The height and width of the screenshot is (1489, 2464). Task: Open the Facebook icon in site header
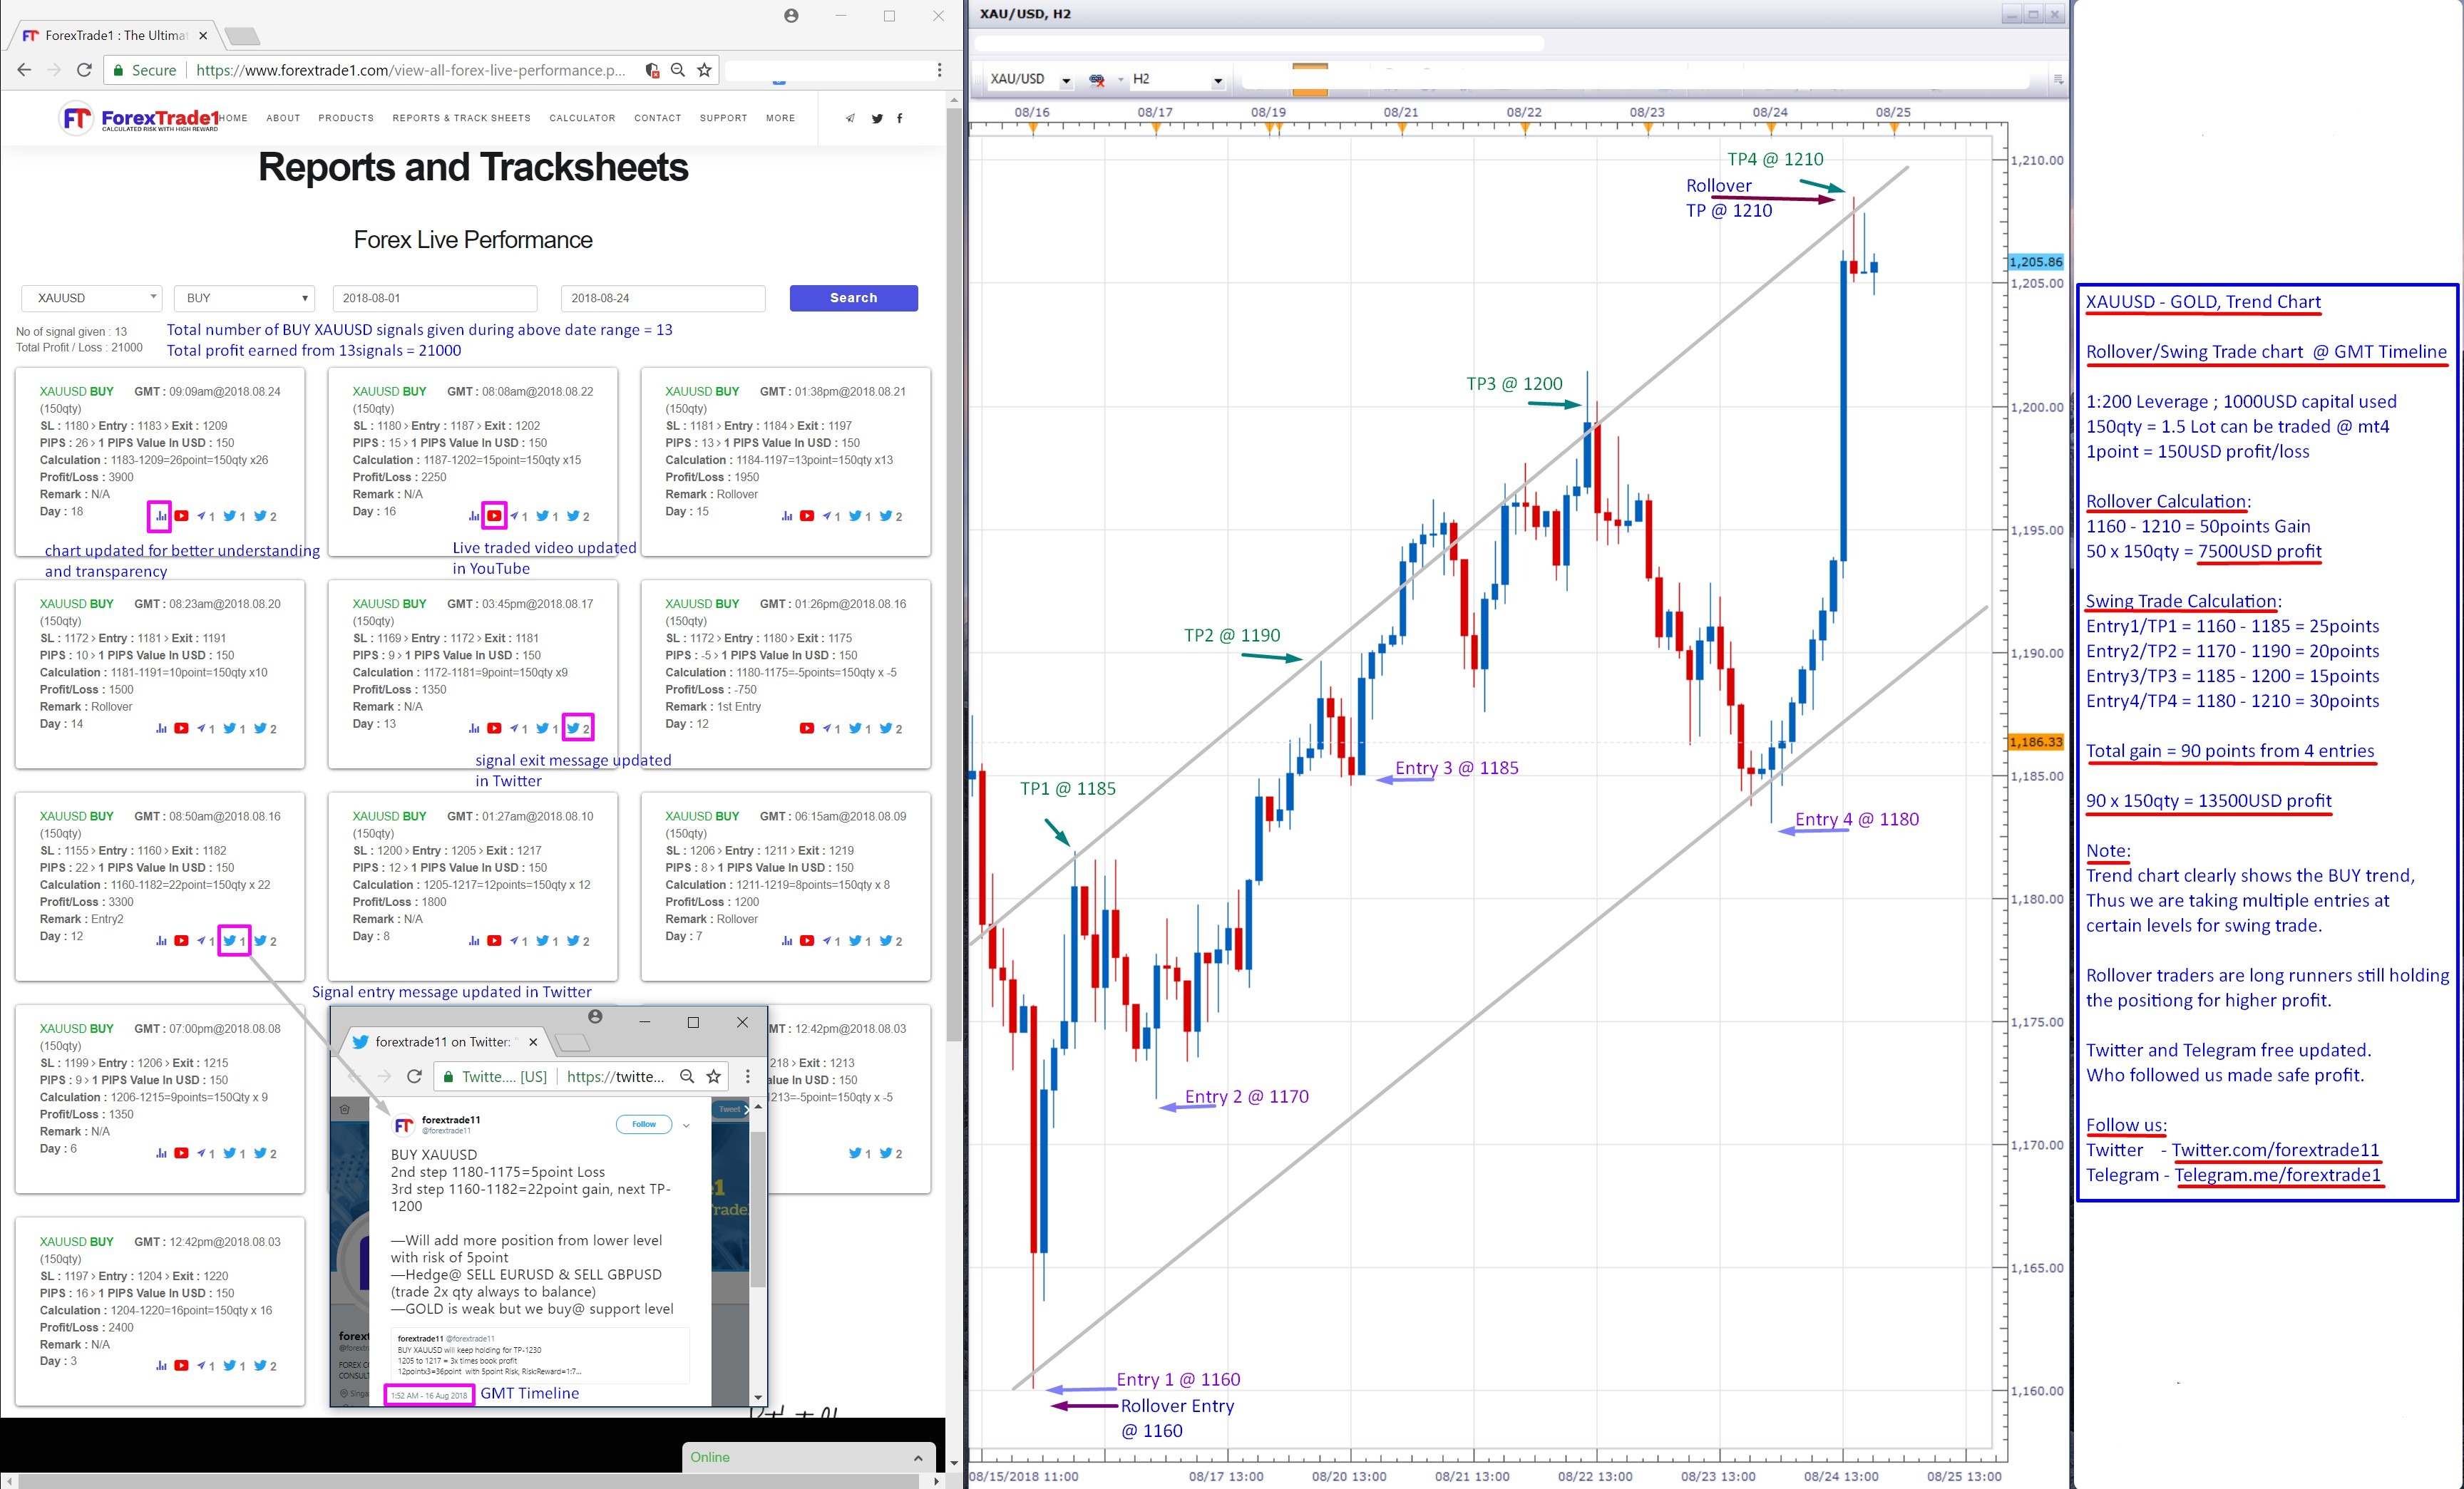tap(900, 118)
